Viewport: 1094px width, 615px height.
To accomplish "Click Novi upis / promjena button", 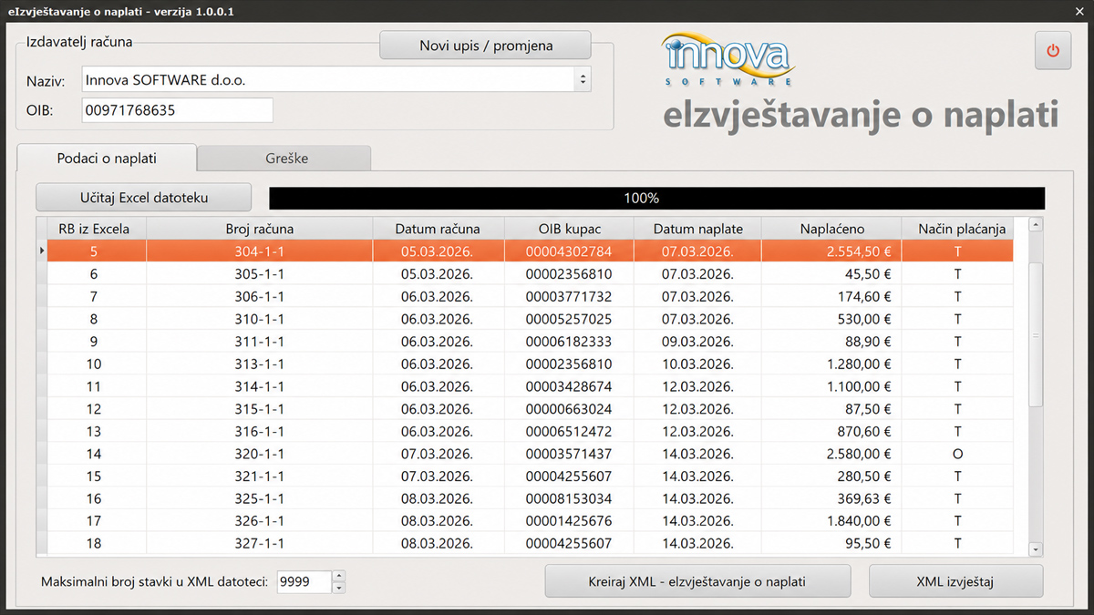I will pyautogui.click(x=486, y=46).
